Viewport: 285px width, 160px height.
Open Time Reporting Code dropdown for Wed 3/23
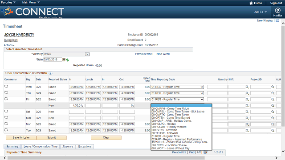click(177, 87)
